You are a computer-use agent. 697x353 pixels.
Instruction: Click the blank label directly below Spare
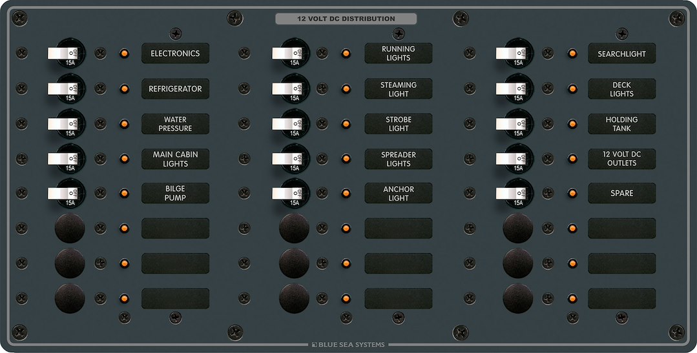[x=621, y=228]
